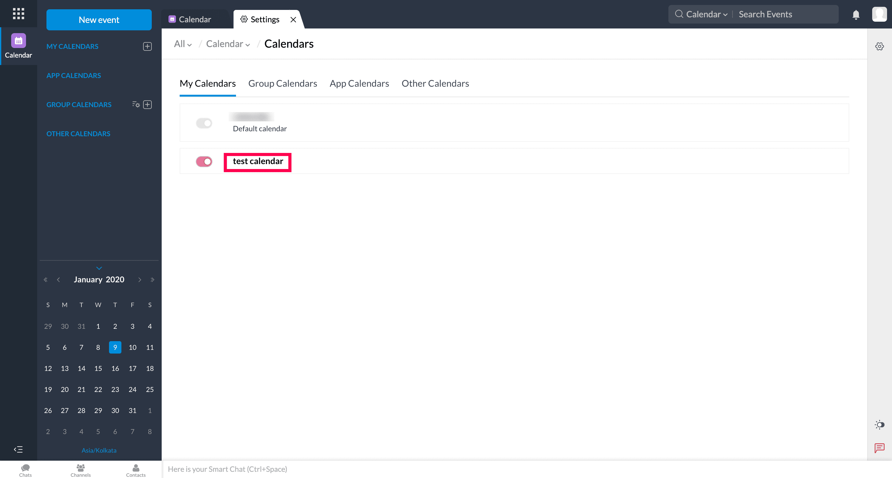
Task: Select January 15 in mini calendar
Action: [98, 368]
